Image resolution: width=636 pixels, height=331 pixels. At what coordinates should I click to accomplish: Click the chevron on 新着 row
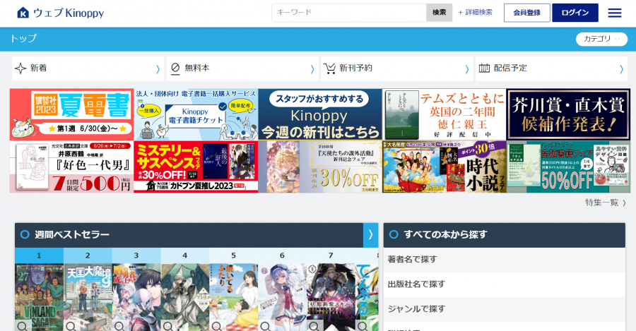tap(158, 69)
